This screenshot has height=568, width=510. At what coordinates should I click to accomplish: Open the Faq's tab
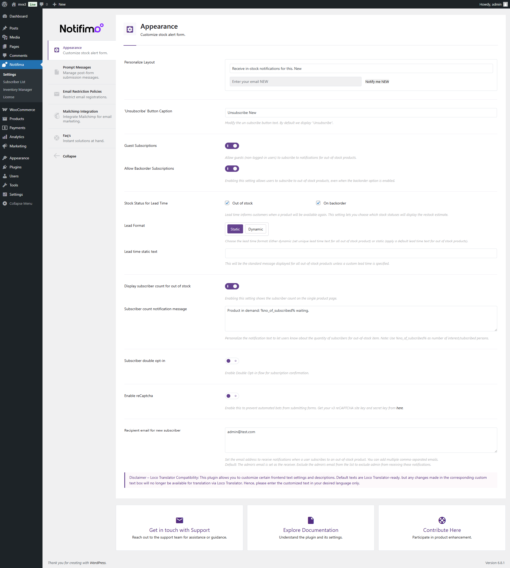pos(82,138)
